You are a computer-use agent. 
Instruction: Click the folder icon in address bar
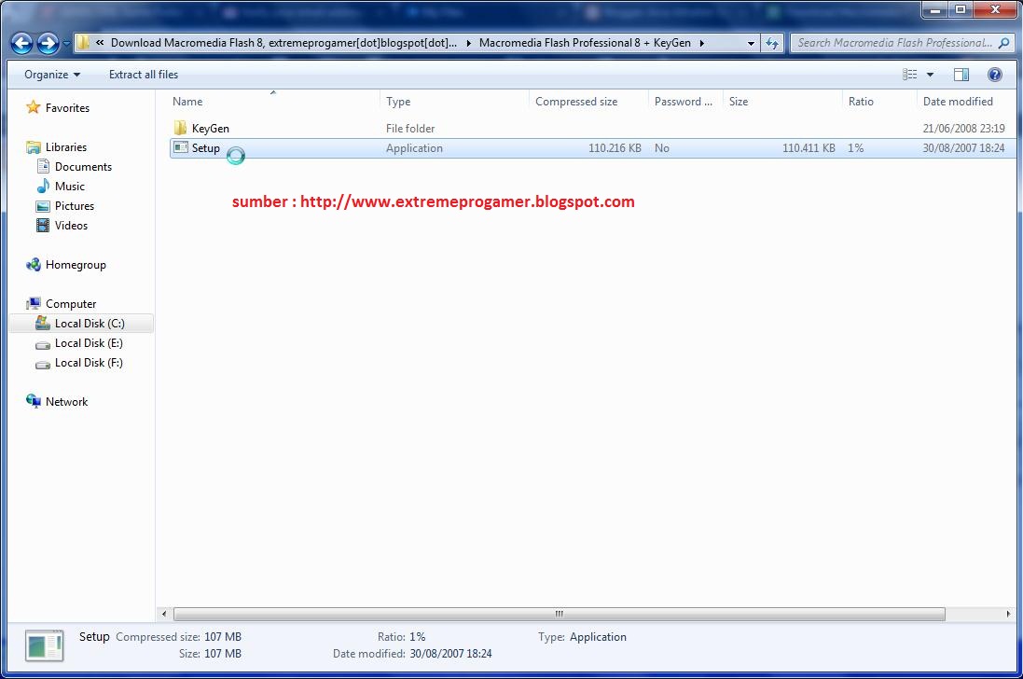click(83, 43)
